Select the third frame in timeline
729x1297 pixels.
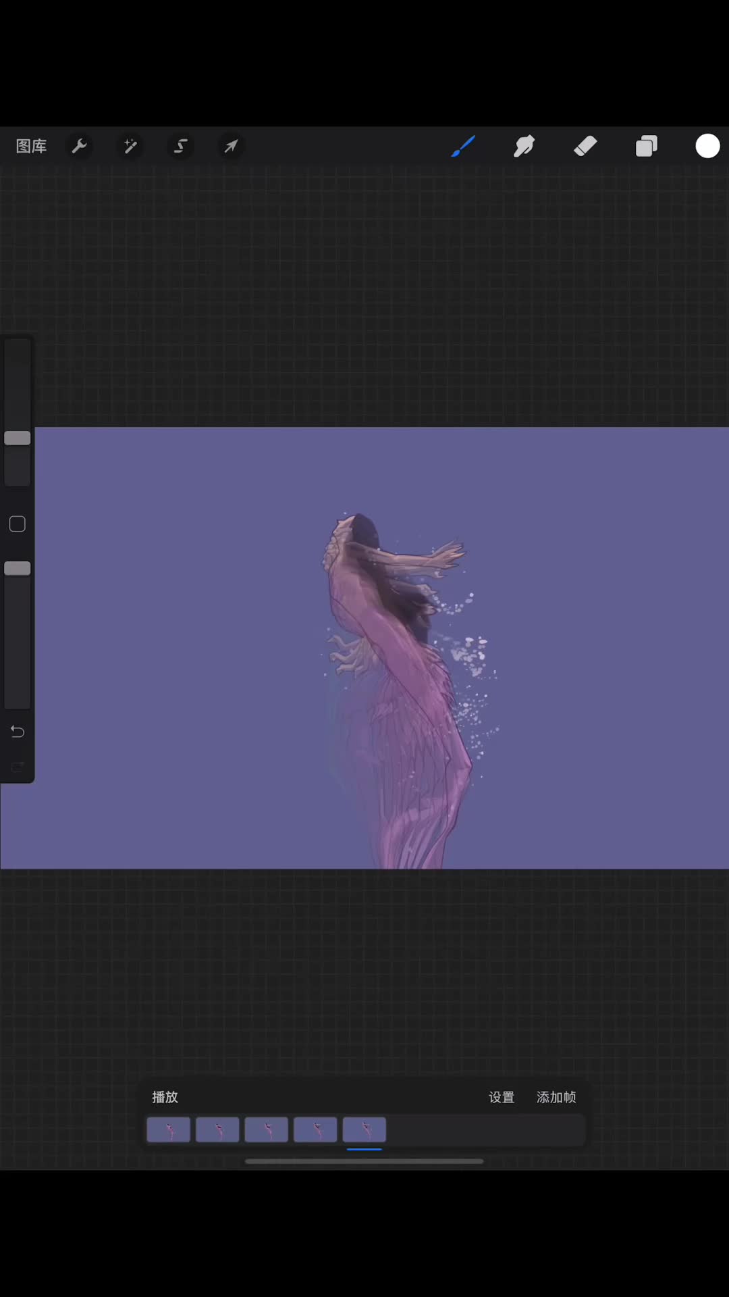tap(267, 1129)
